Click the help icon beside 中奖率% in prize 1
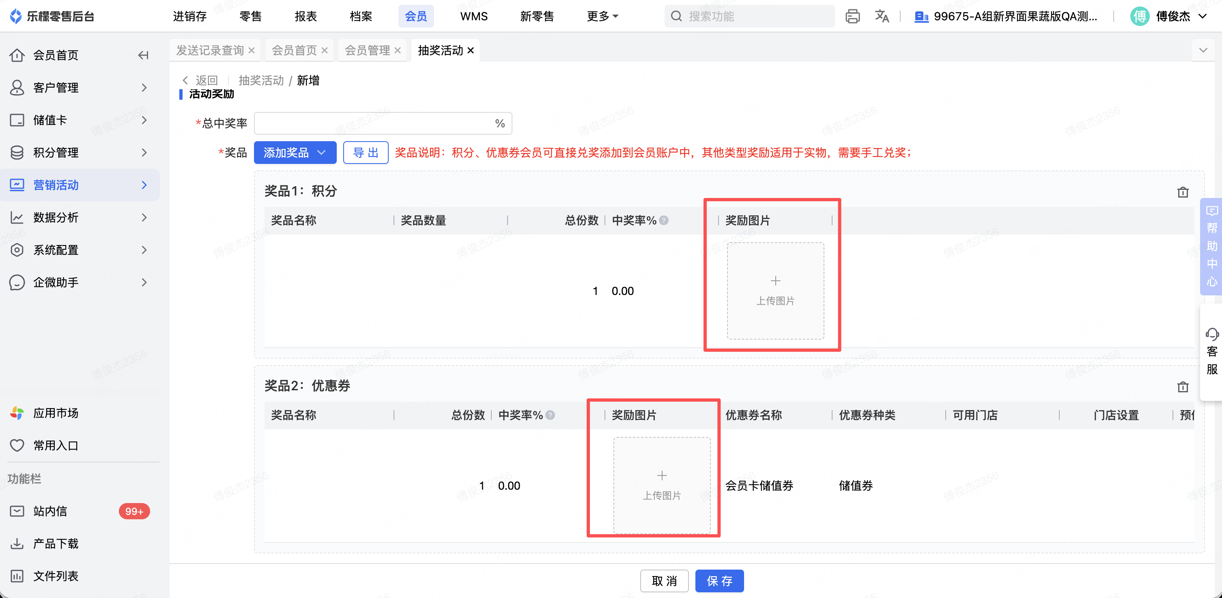 (x=664, y=221)
